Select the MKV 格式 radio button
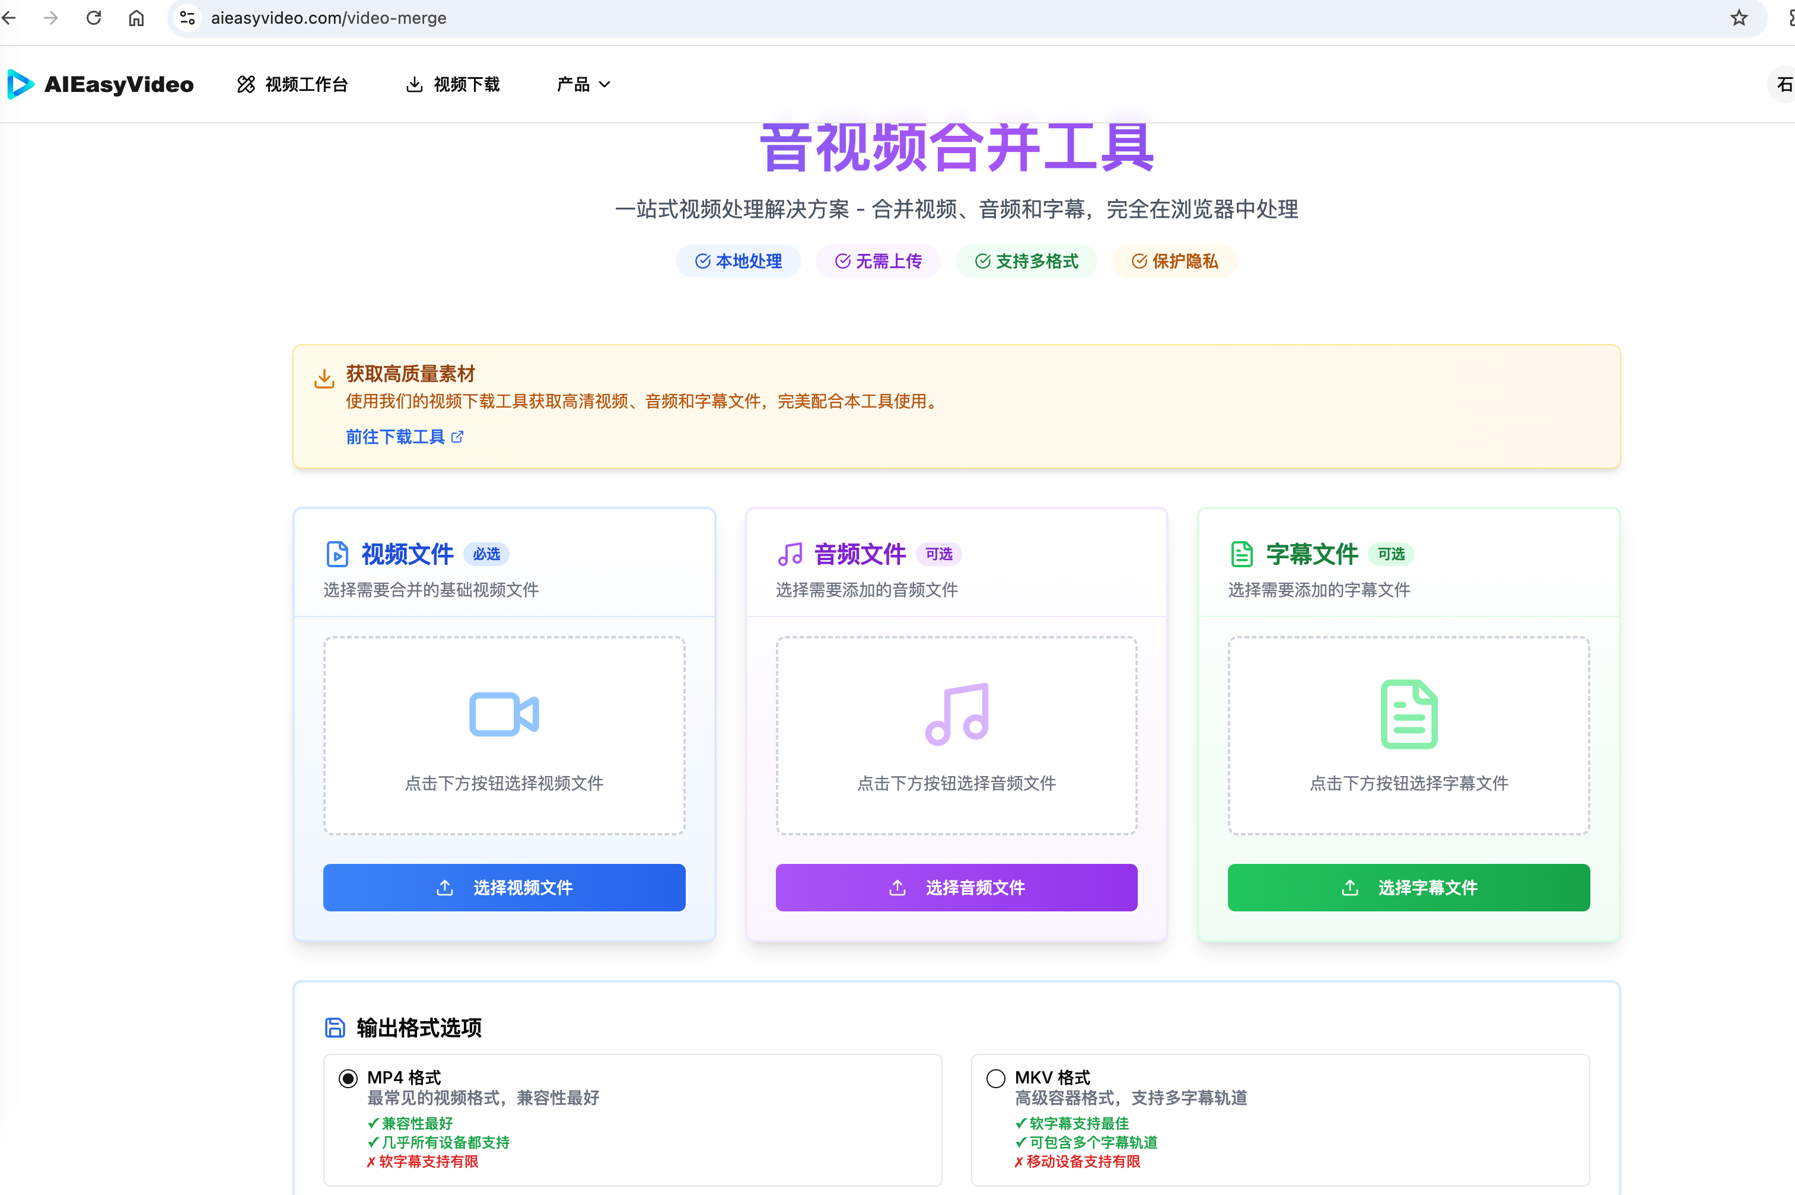This screenshot has width=1795, height=1195. point(996,1078)
